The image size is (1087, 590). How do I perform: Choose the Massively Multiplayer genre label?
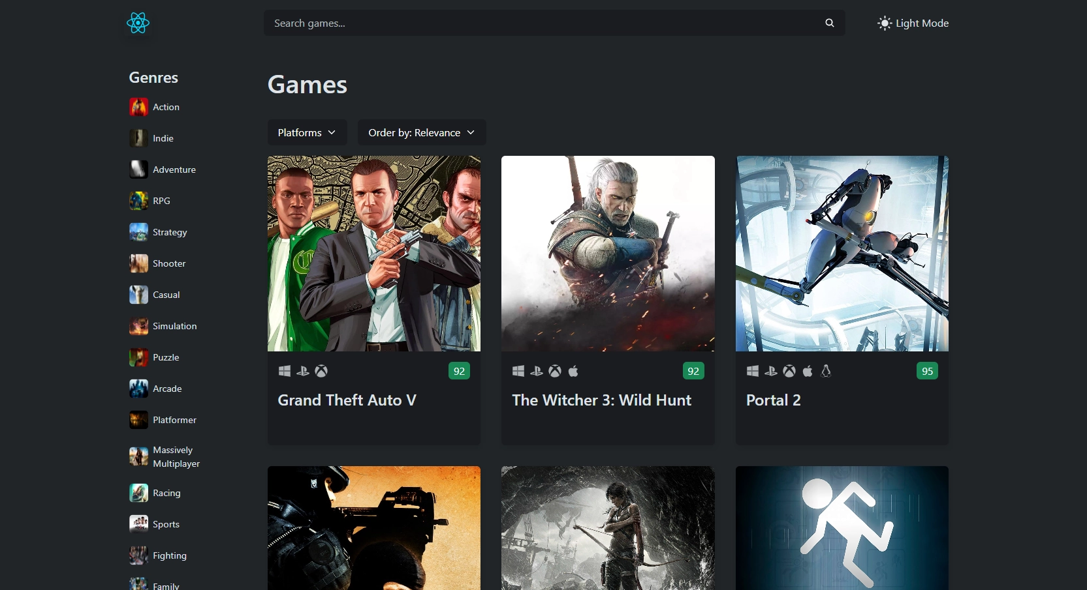[x=176, y=457]
